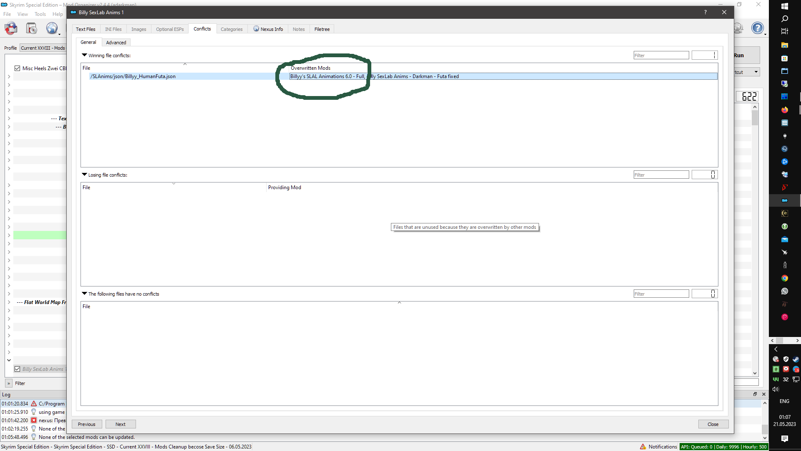Open the Notifications link in status bar
Viewport: 801px width, 451px height.
(662, 447)
